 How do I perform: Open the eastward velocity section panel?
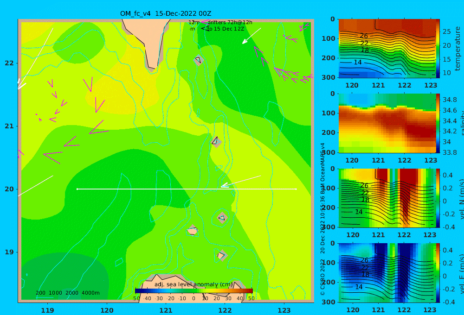point(387,273)
